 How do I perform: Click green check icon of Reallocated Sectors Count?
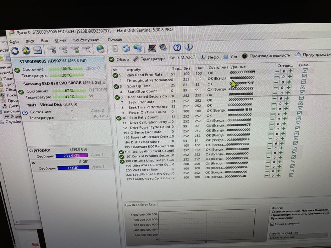117,97
